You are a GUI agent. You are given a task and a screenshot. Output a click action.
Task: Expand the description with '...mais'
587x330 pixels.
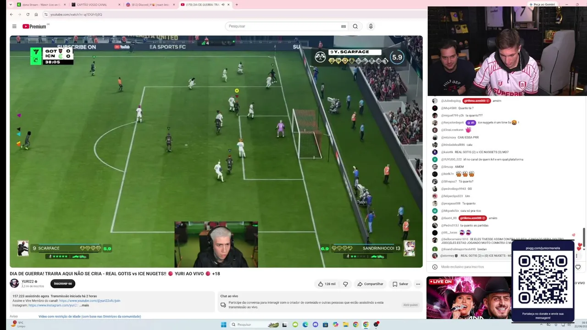click(84, 305)
